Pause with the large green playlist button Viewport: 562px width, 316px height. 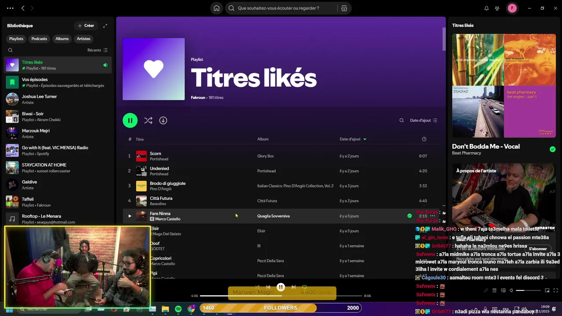point(130,120)
